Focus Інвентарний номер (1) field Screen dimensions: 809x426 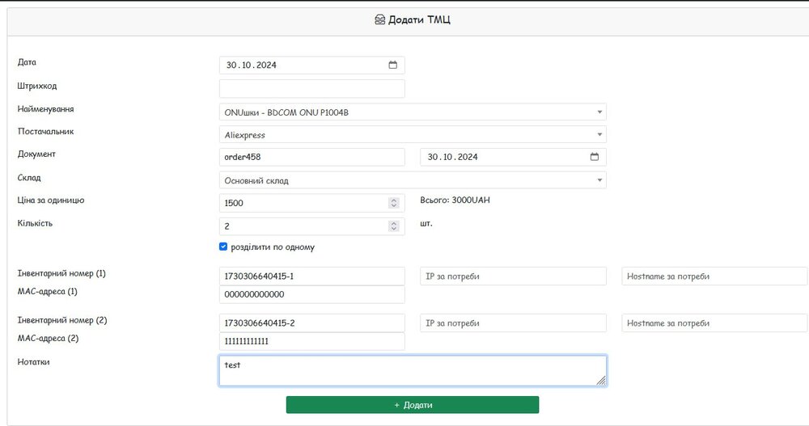[311, 276]
